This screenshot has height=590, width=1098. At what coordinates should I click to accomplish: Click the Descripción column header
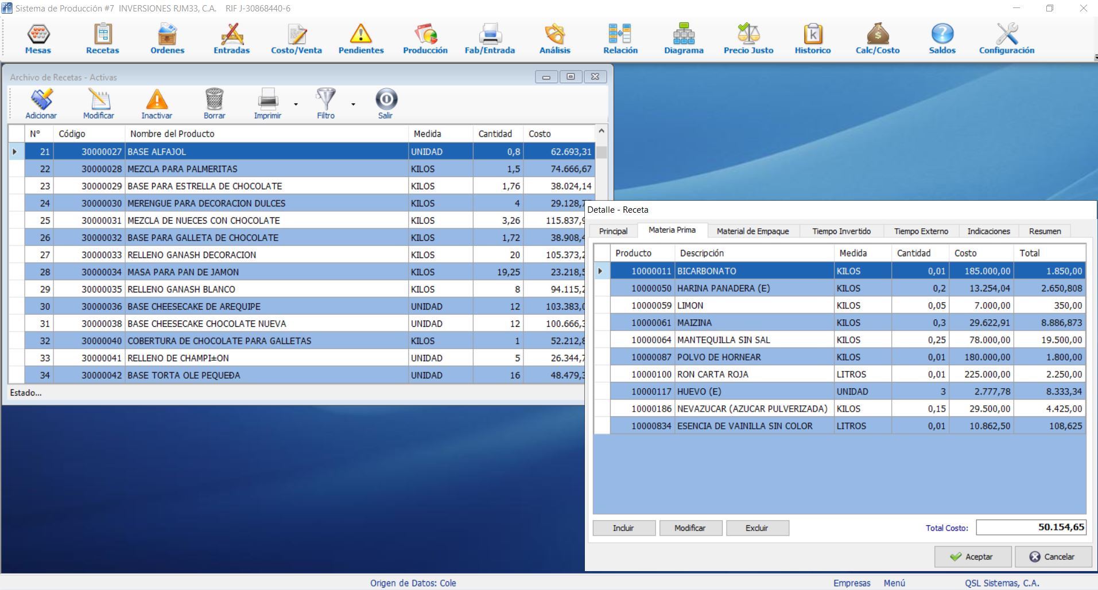754,253
